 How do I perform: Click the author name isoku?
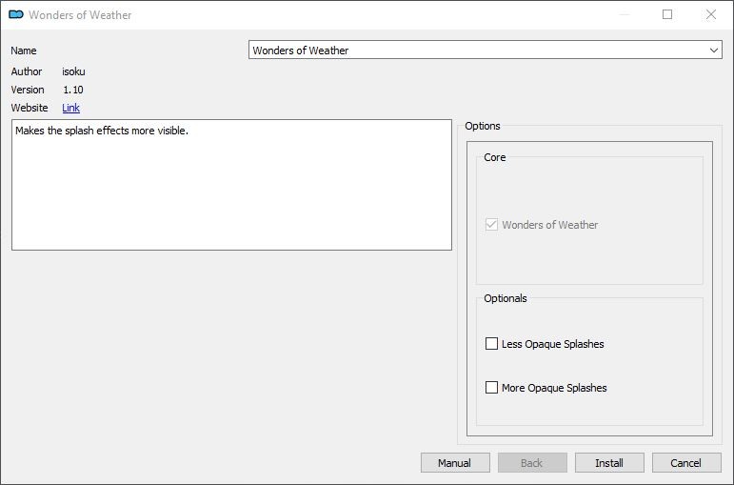[73, 71]
